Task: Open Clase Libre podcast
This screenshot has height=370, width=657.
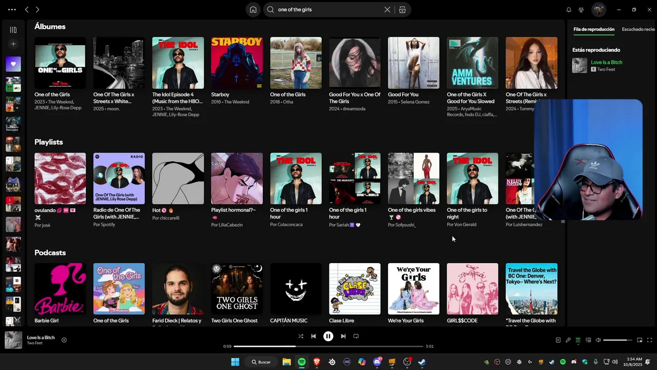Action: 355,289
